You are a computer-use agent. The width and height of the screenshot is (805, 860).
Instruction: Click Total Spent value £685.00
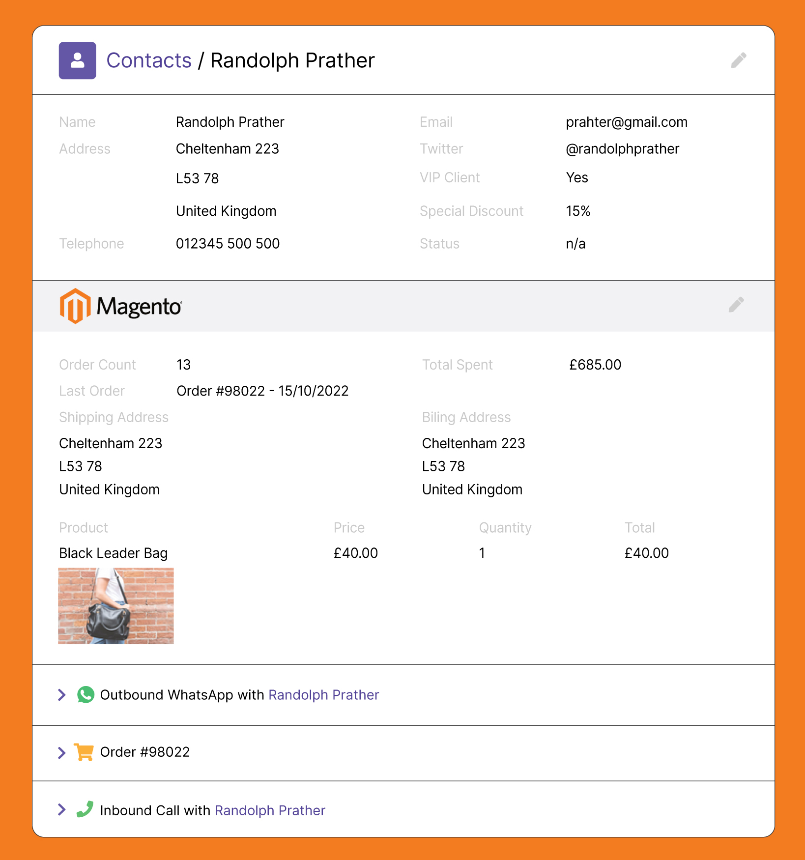(x=595, y=365)
